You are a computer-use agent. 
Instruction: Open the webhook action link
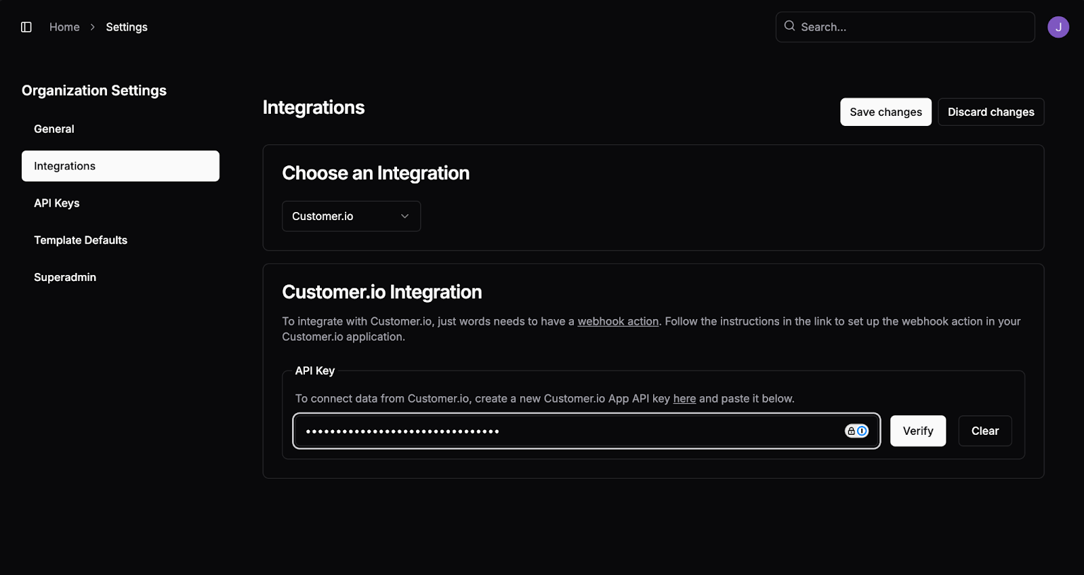[x=618, y=322]
